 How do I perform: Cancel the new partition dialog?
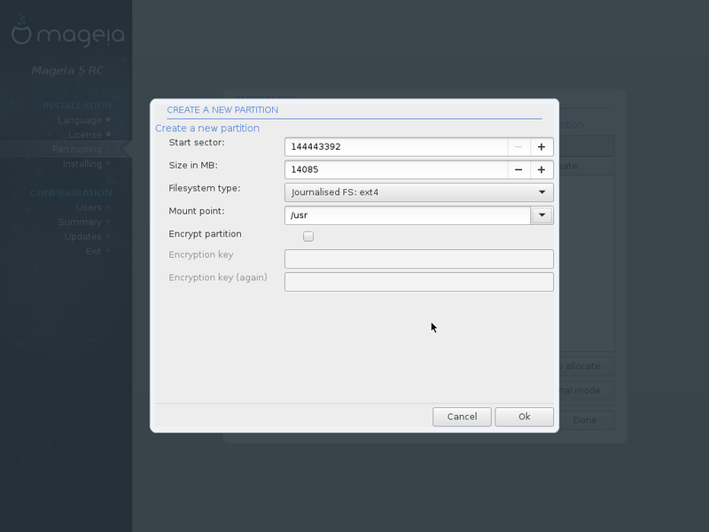pos(462,417)
